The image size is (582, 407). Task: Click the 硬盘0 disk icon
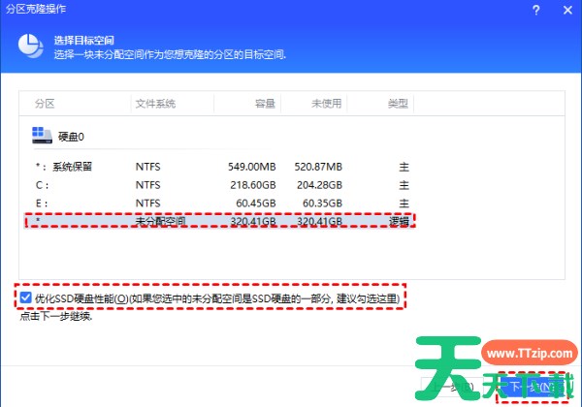coord(43,137)
